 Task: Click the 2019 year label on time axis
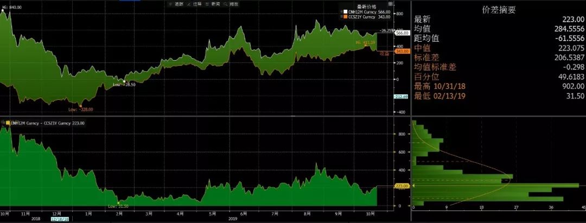tap(233, 219)
